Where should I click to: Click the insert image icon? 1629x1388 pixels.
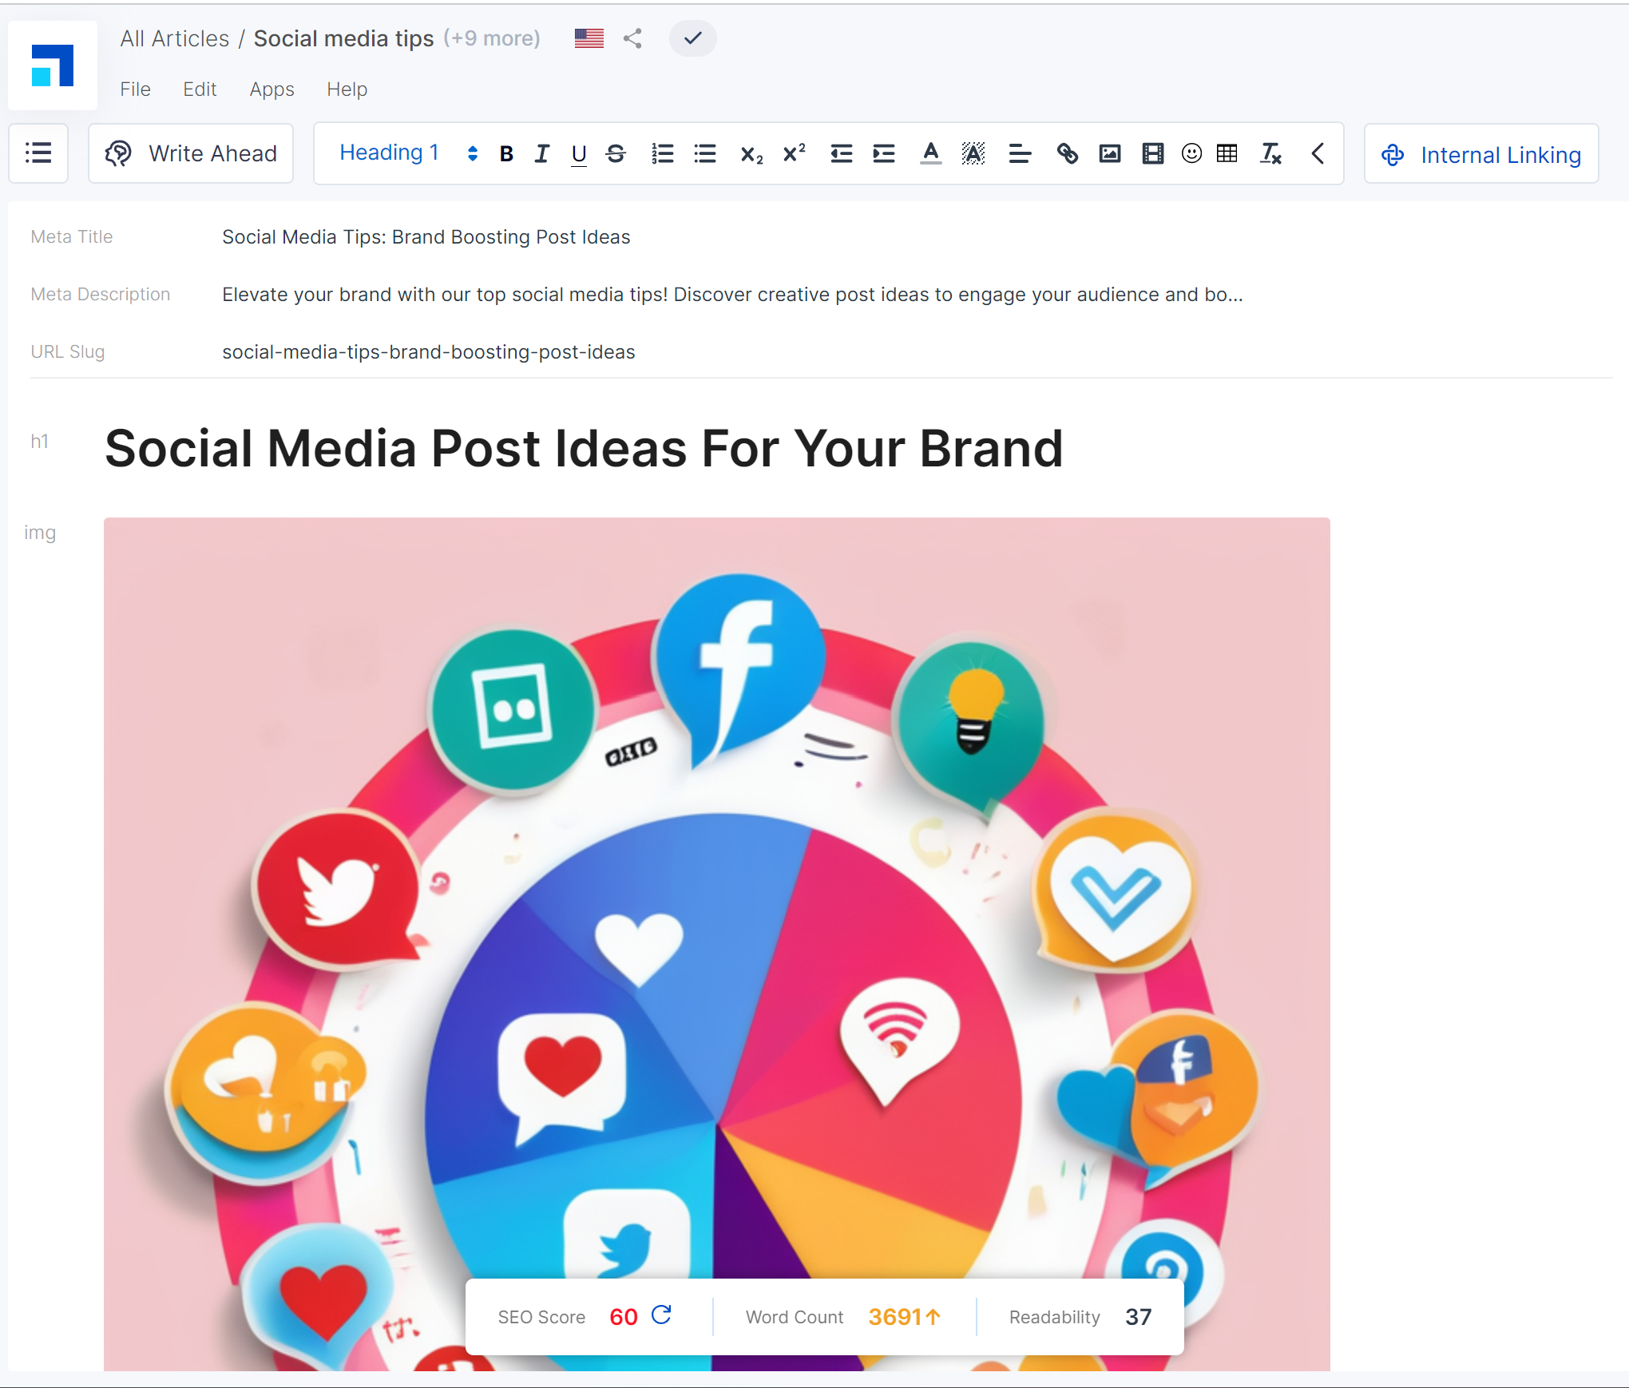point(1110,153)
